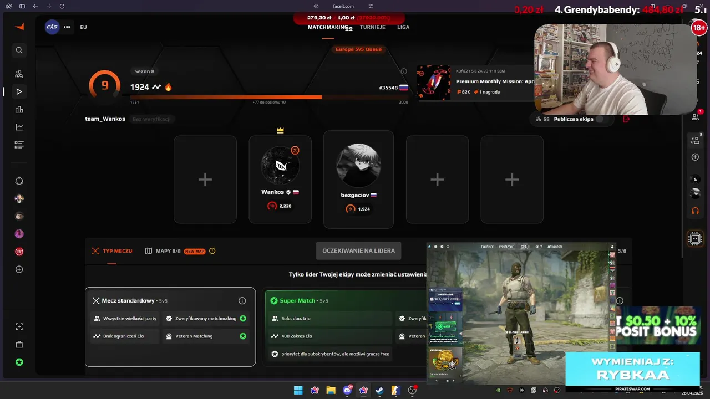The width and height of the screenshot is (710, 399).
Task: Open the shop bag sidebar icon
Action: coord(19,344)
